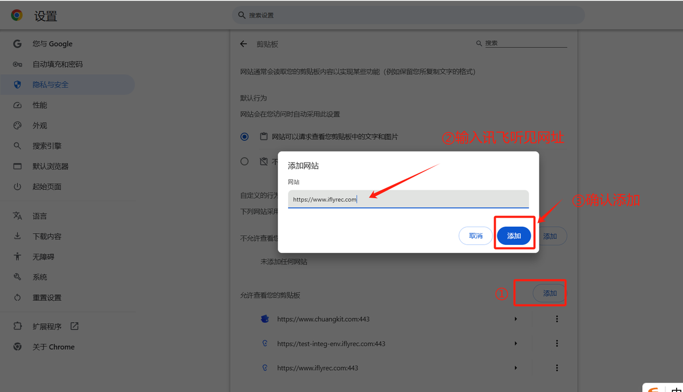683x392 pixels.
Task: Select the radio button allowing clipboard requests
Action: 244,137
